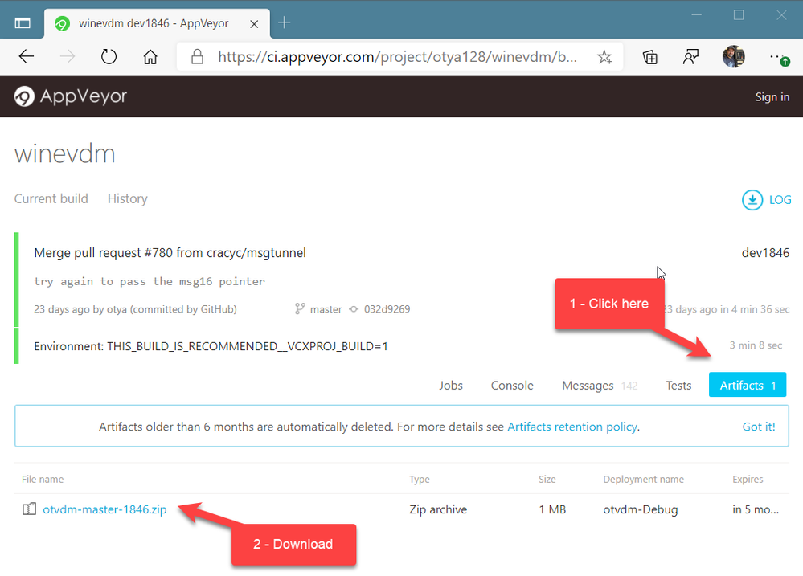
Task: Click the 'in 5 mo...' expires cell
Action: (756, 509)
